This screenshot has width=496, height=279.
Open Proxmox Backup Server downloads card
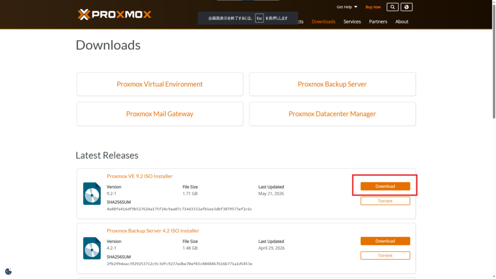[332, 84]
